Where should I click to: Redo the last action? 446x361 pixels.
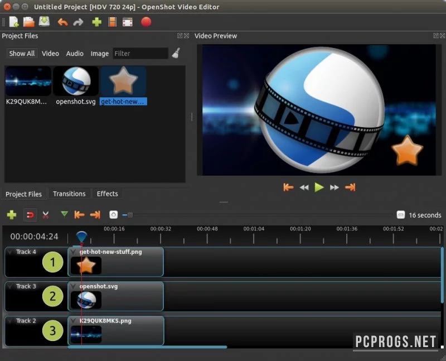tap(78, 22)
